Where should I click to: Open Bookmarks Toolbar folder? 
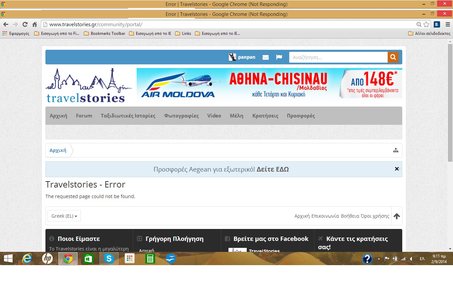105,34
